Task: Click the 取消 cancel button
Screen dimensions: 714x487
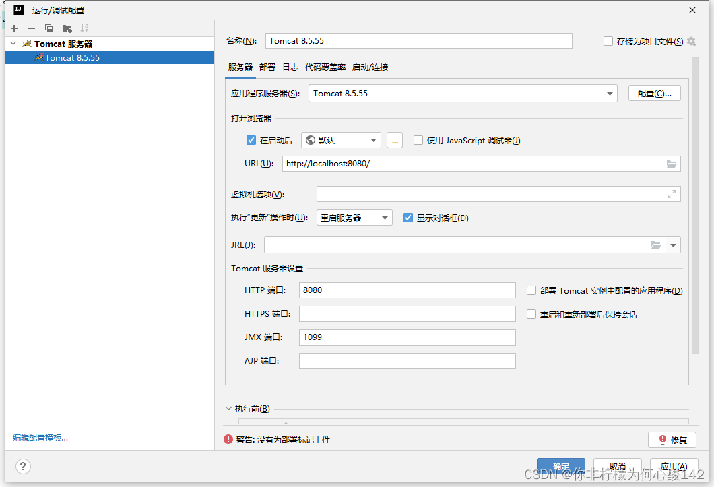Action: pos(618,467)
